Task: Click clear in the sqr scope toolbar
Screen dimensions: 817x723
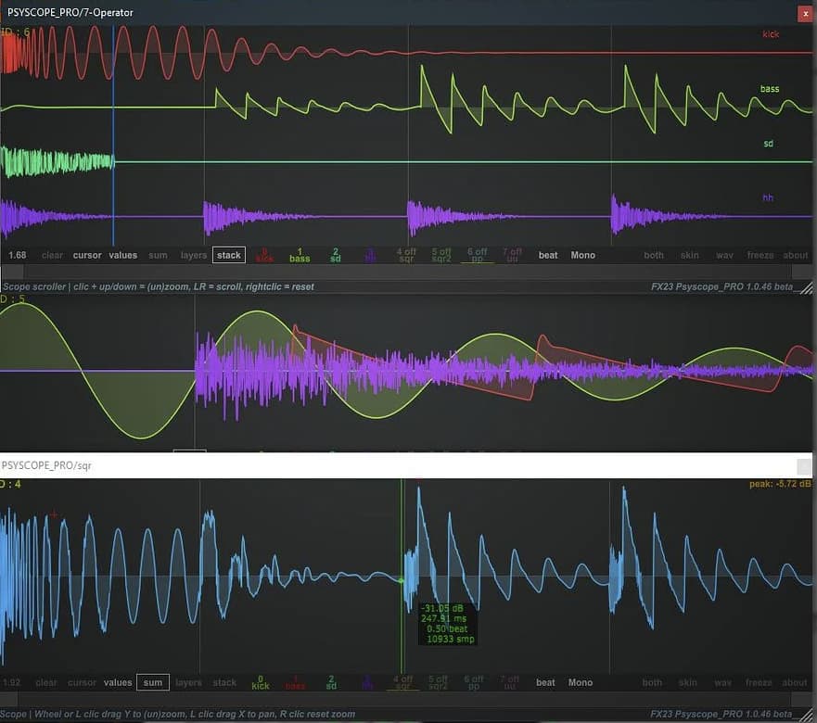Action: pos(46,683)
